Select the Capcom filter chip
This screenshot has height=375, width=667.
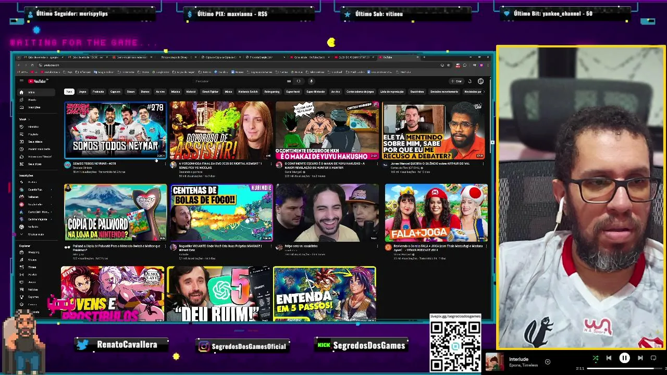[x=115, y=92]
